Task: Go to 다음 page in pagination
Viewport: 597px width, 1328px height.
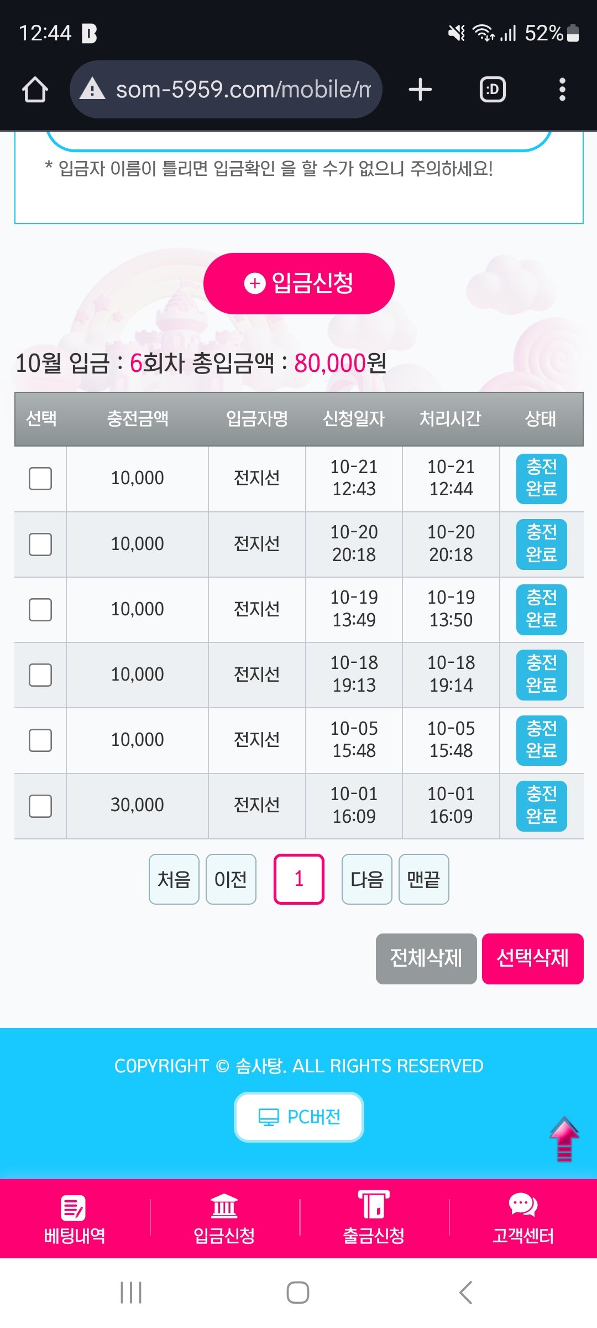Action: coord(367,879)
